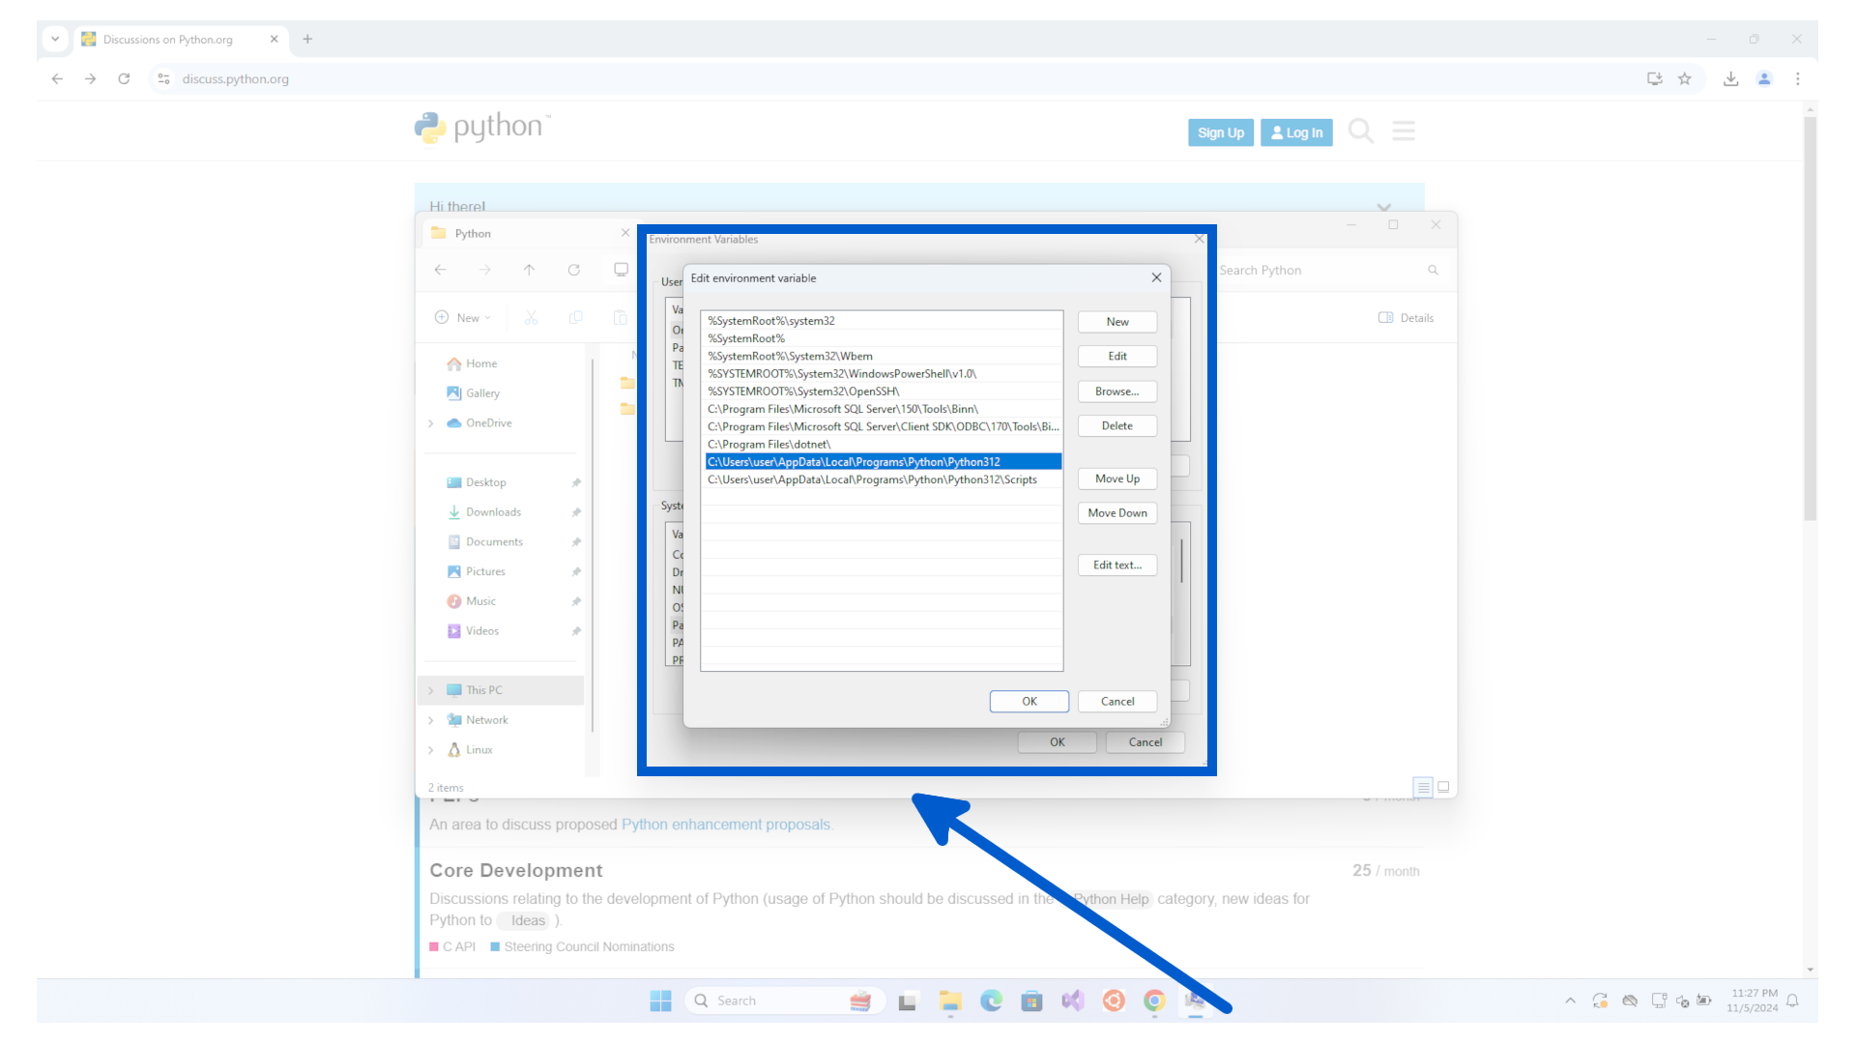Show hidden system tray icons chevron
The width and height of the screenshot is (1856, 1044).
(1570, 1000)
